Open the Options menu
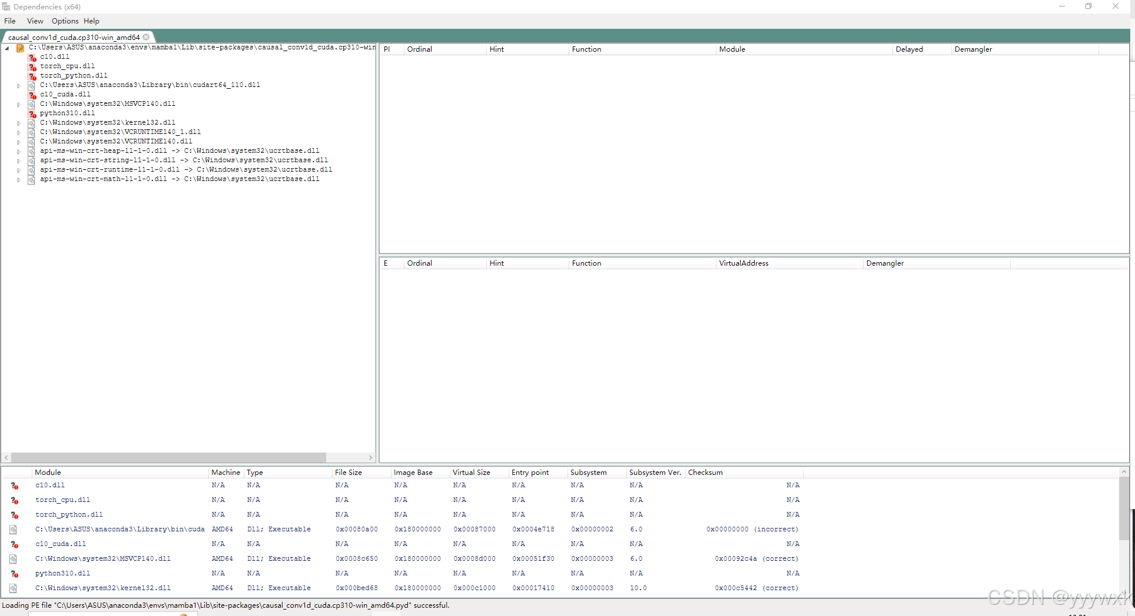The image size is (1135, 616). (x=65, y=21)
